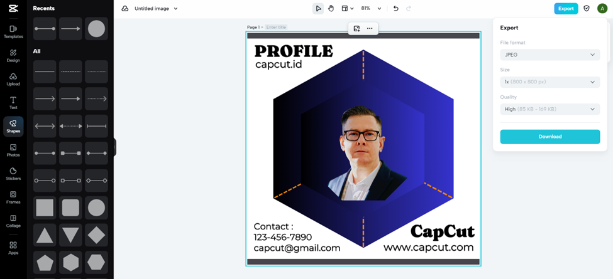
Task: Open the Text panel
Action: pyautogui.click(x=13, y=103)
